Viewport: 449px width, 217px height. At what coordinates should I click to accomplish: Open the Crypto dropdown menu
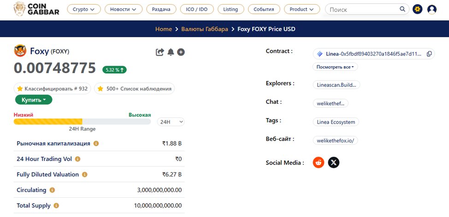(83, 9)
